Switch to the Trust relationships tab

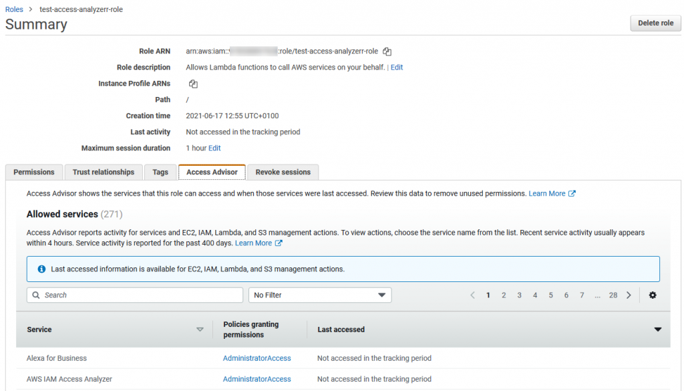point(103,172)
